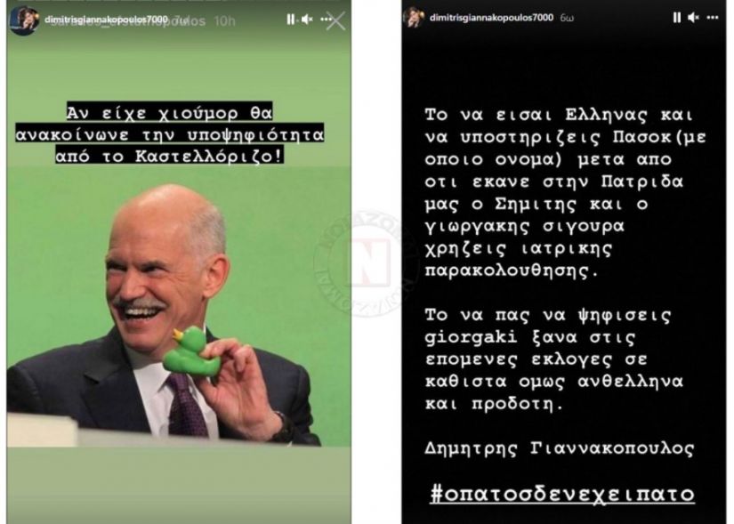
Task: Pause the right black story
Action: tap(677, 17)
